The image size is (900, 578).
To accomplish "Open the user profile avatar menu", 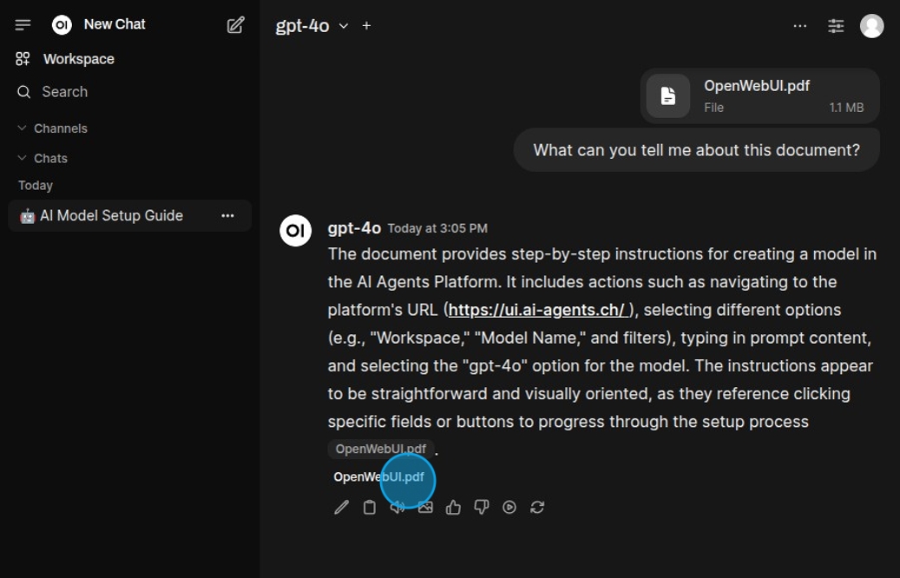I will 871,26.
